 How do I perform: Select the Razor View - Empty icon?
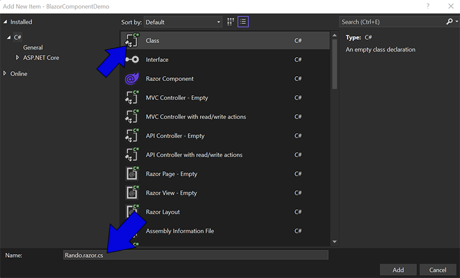[132, 193]
